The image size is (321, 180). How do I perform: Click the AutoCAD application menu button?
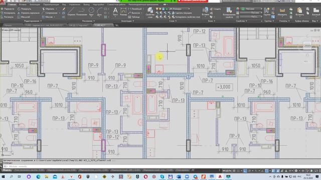2,2
